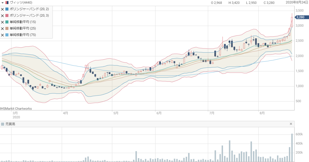Click the high price H 3,420

point(234,3)
